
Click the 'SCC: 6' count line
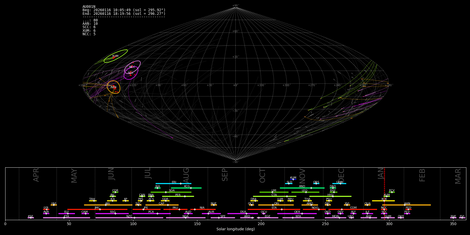(x=89, y=27)
